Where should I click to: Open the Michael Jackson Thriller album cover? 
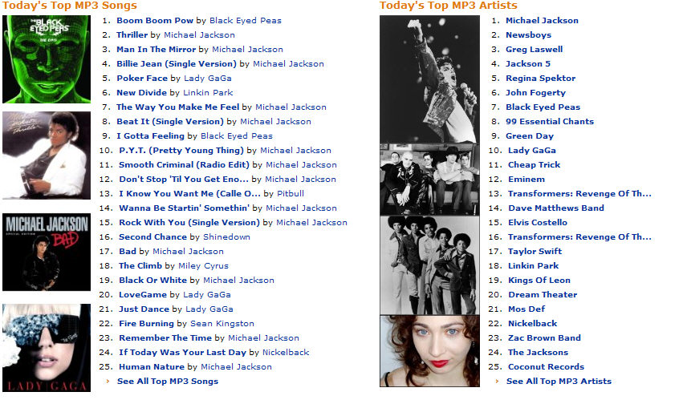coord(47,156)
